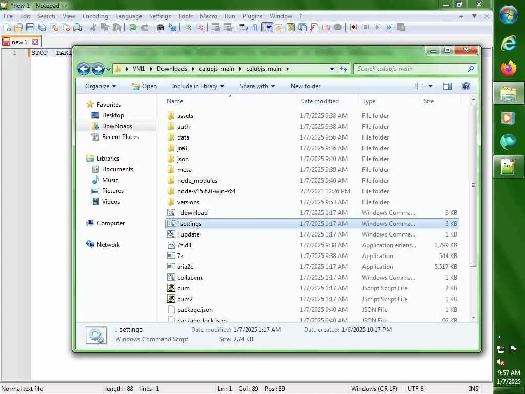Viewport: 525px width, 394px height.
Task: Open the Notepad++ menu bar down-arrow
Action: 474,16
